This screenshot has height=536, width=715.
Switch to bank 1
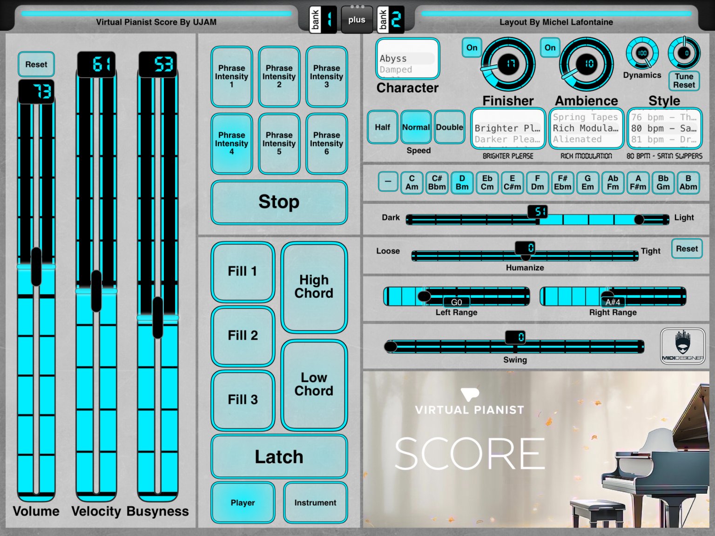[323, 20]
